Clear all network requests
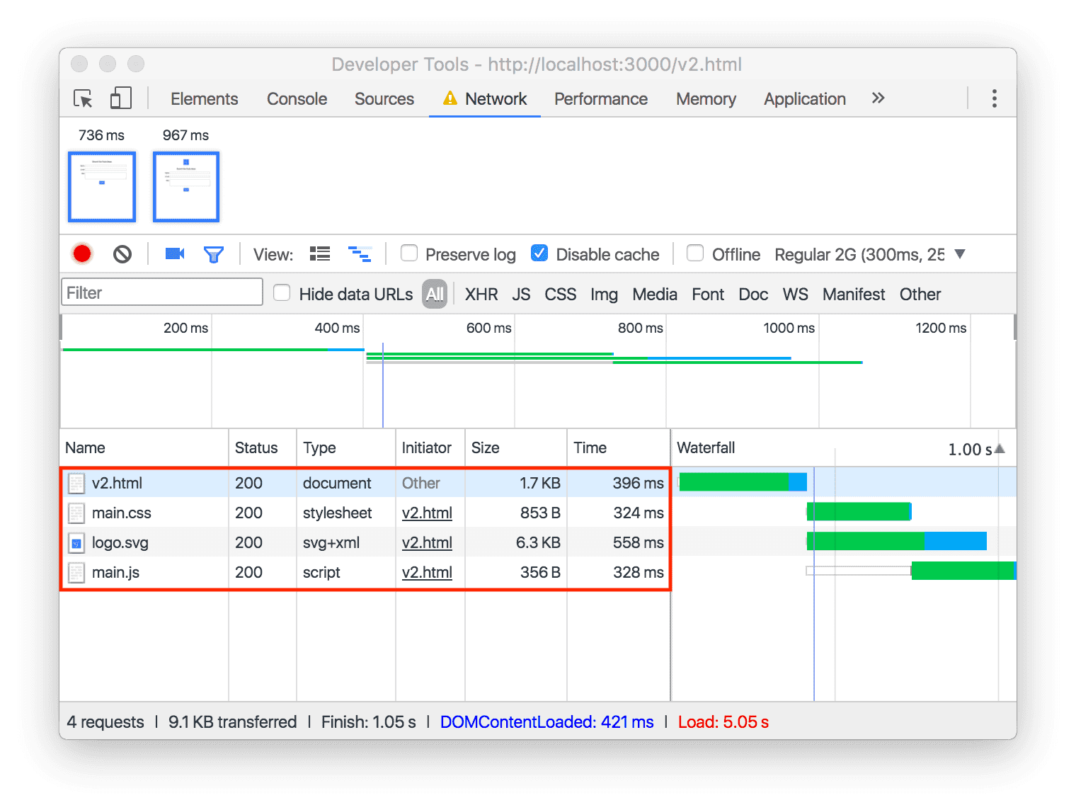The image size is (1076, 810). coord(121,253)
